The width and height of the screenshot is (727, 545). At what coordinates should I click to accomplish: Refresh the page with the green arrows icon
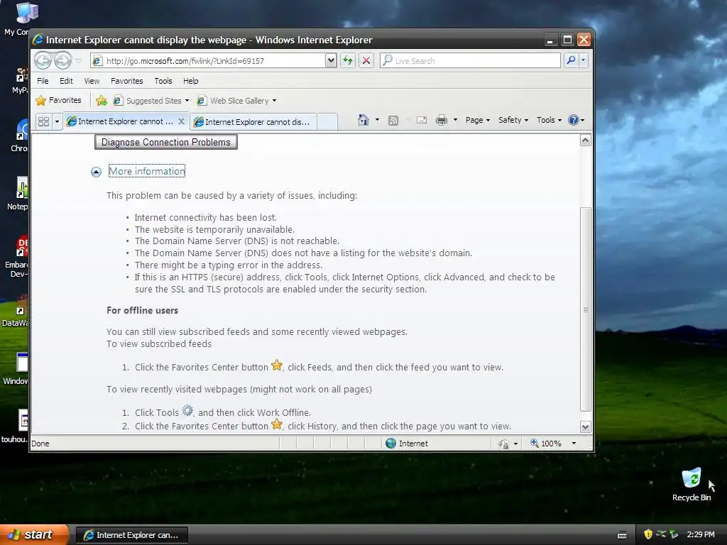(348, 61)
